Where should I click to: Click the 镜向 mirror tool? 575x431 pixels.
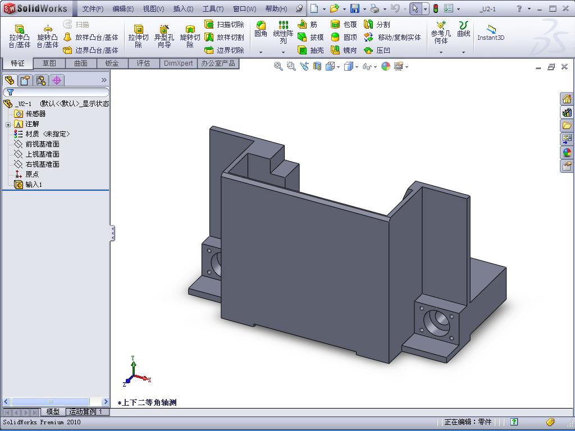click(344, 50)
